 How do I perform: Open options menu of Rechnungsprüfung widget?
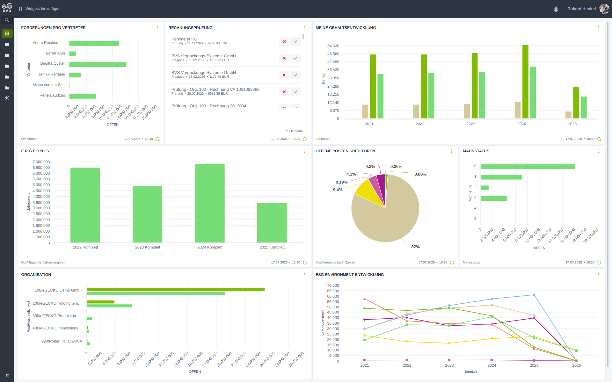click(x=304, y=28)
